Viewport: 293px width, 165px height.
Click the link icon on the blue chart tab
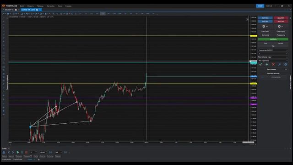(37, 10)
